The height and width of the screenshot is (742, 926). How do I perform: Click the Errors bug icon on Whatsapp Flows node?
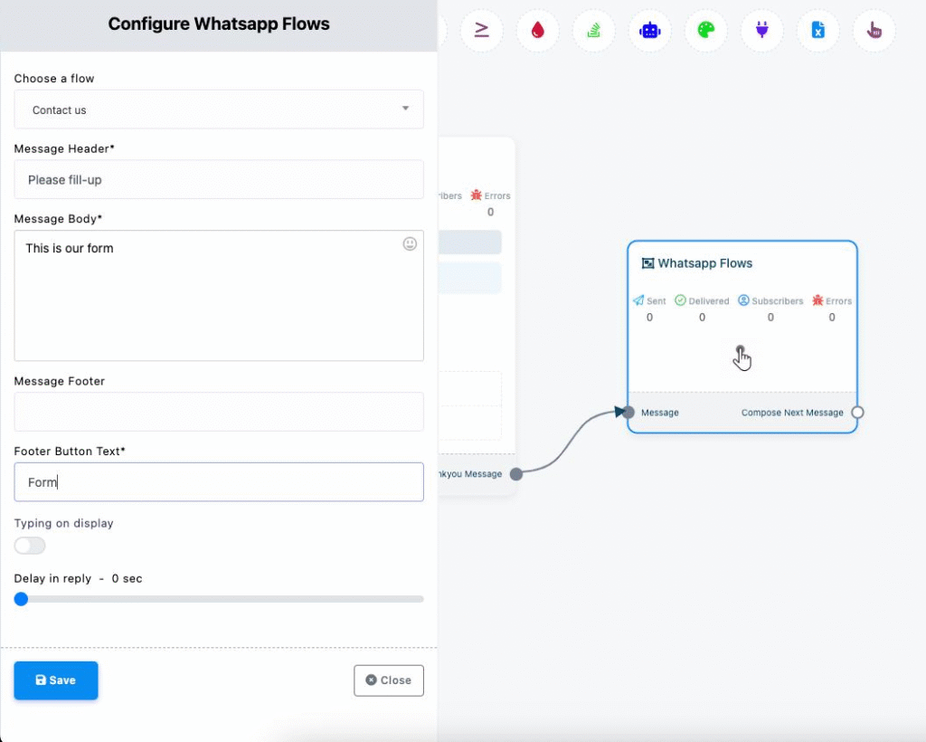click(x=817, y=300)
